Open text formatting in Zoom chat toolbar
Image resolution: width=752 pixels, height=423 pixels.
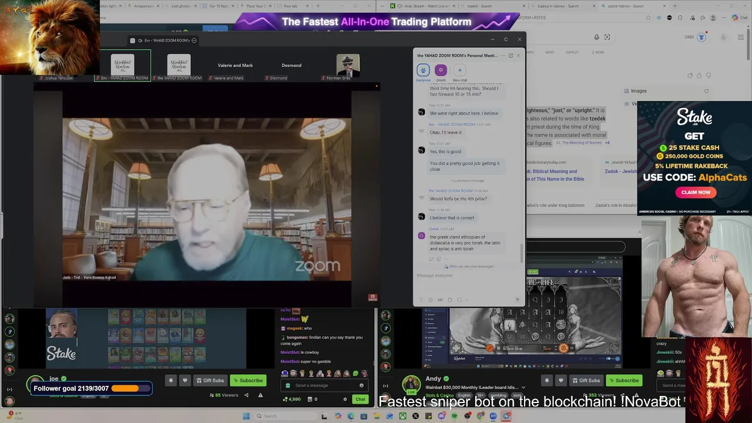421,300
